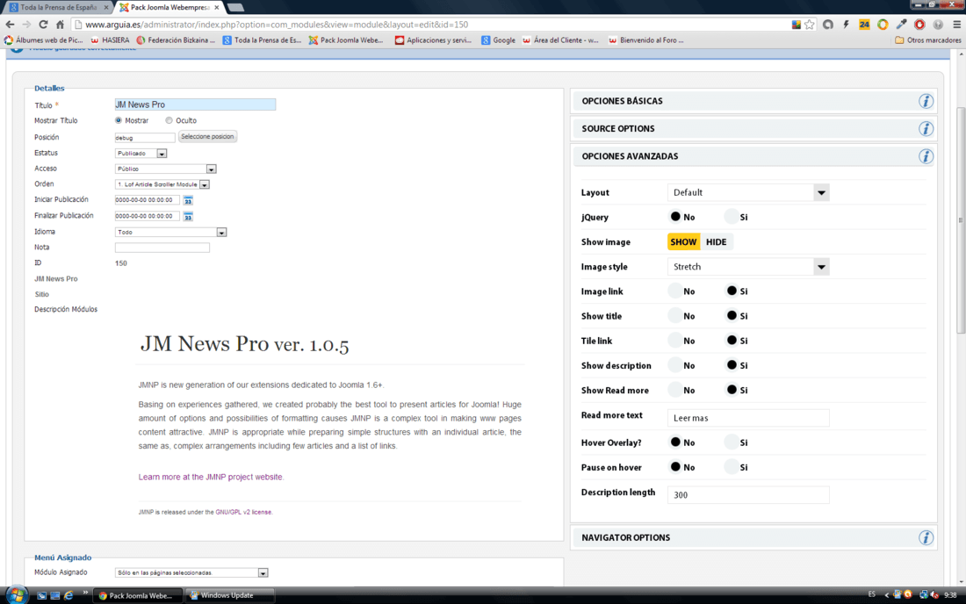Set jQuery to Si
Image resolution: width=966 pixels, height=604 pixels.
732,217
